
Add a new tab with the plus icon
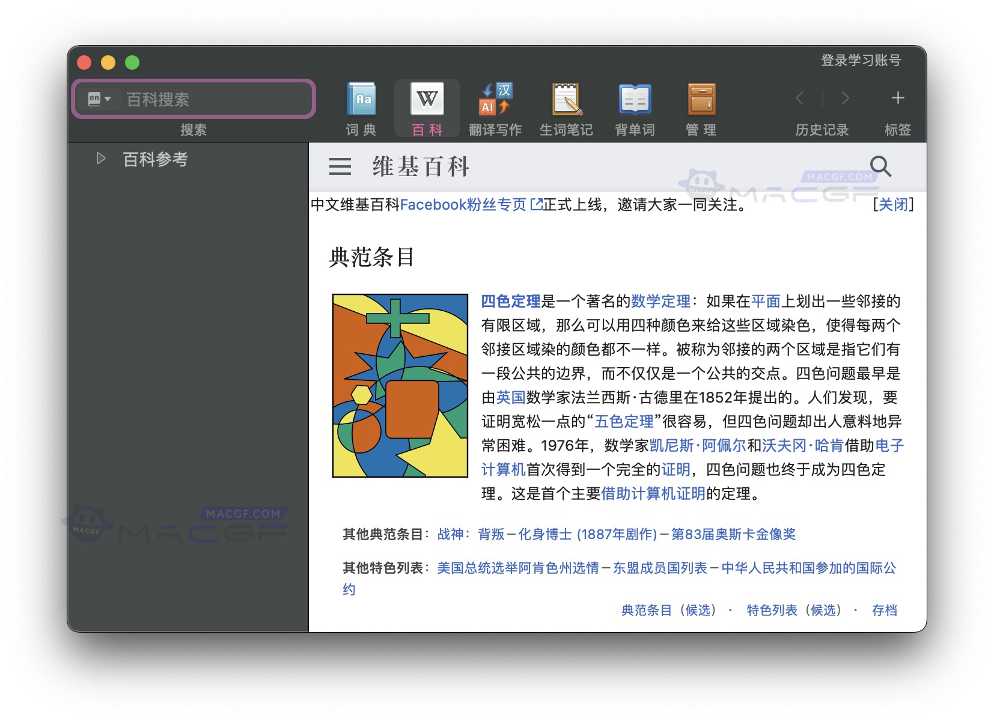[897, 97]
